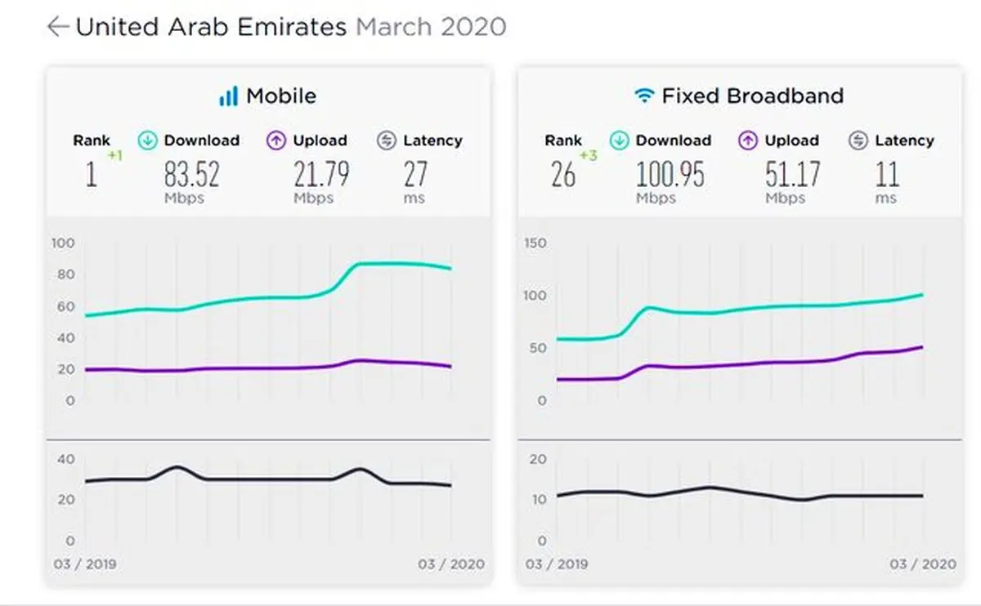Click the Fixed Broadband upload arrow icon
The width and height of the screenshot is (981, 606).
pyautogui.click(x=748, y=140)
